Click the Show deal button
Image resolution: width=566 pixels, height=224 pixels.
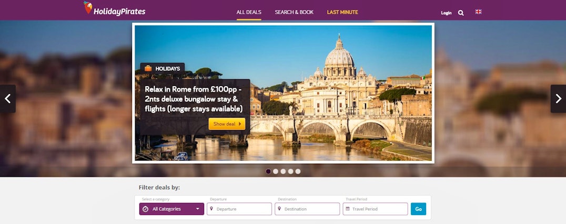tap(227, 124)
